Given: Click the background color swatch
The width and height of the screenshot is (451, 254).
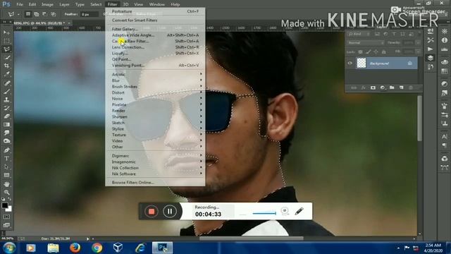Looking at the screenshot, I should point(9,209).
